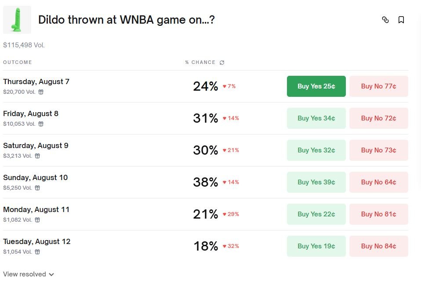Select Buy Yes 34¢ for Friday
The height and width of the screenshot is (290, 421).
pyautogui.click(x=316, y=118)
